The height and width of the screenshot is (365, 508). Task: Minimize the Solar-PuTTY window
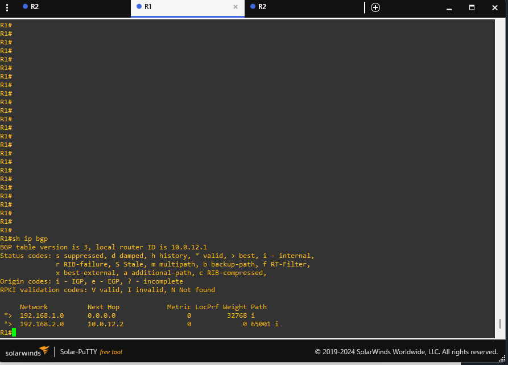pos(449,8)
